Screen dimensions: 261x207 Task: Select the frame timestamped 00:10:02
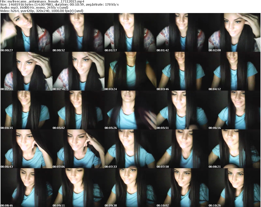pyautogui.click(x=182, y=188)
